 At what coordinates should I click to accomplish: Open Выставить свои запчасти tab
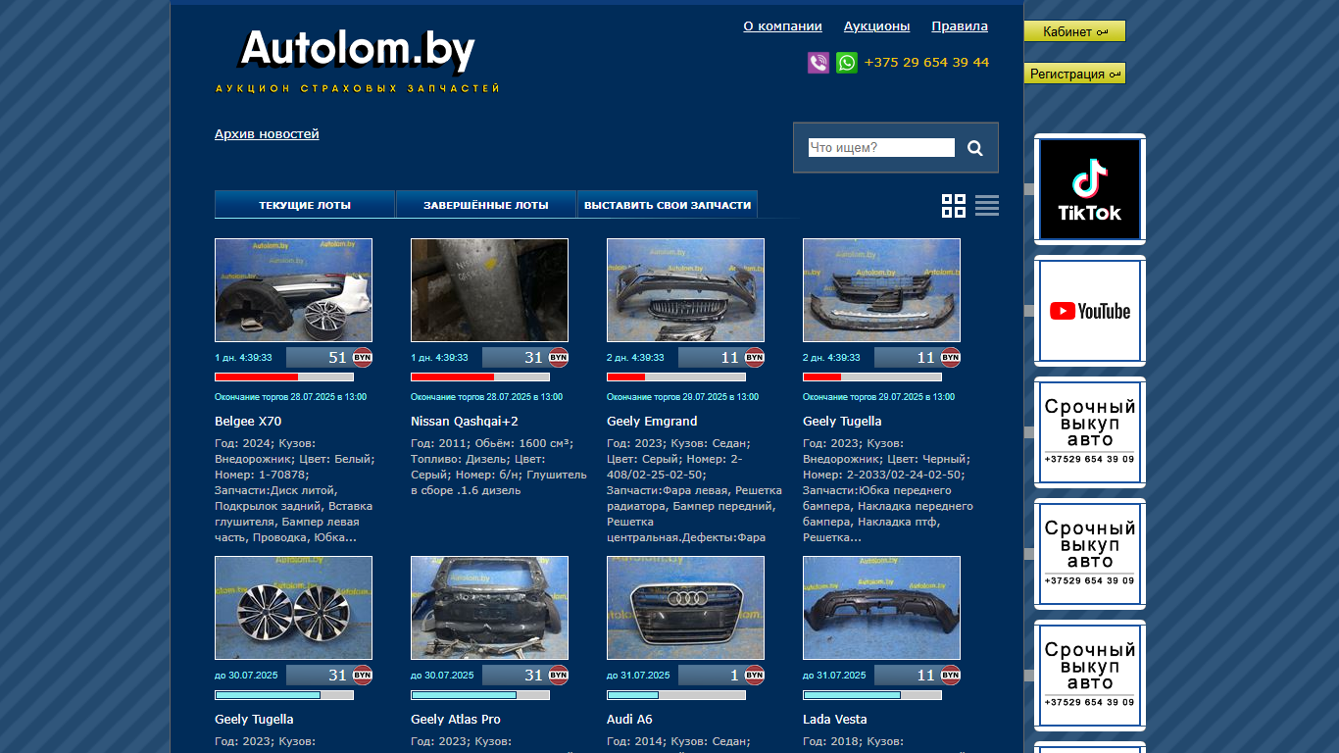pos(668,205)
